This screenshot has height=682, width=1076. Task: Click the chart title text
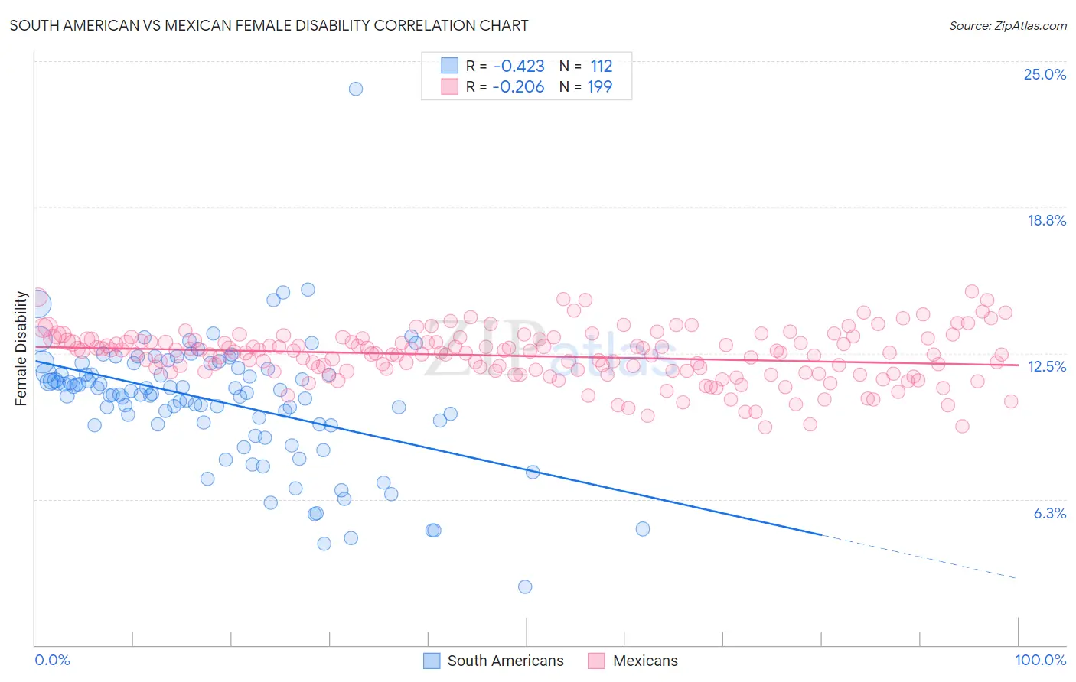tap(269, 25)
